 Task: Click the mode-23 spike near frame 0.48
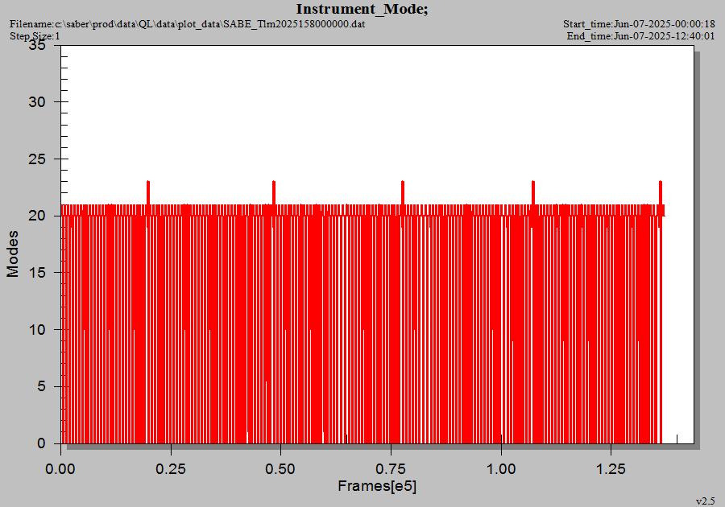coord(274,192)
